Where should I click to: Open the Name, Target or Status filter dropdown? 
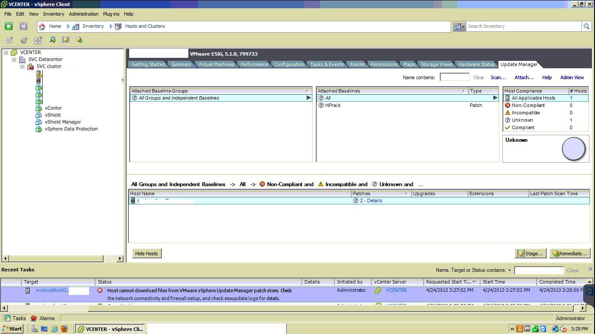coord(509,270)
